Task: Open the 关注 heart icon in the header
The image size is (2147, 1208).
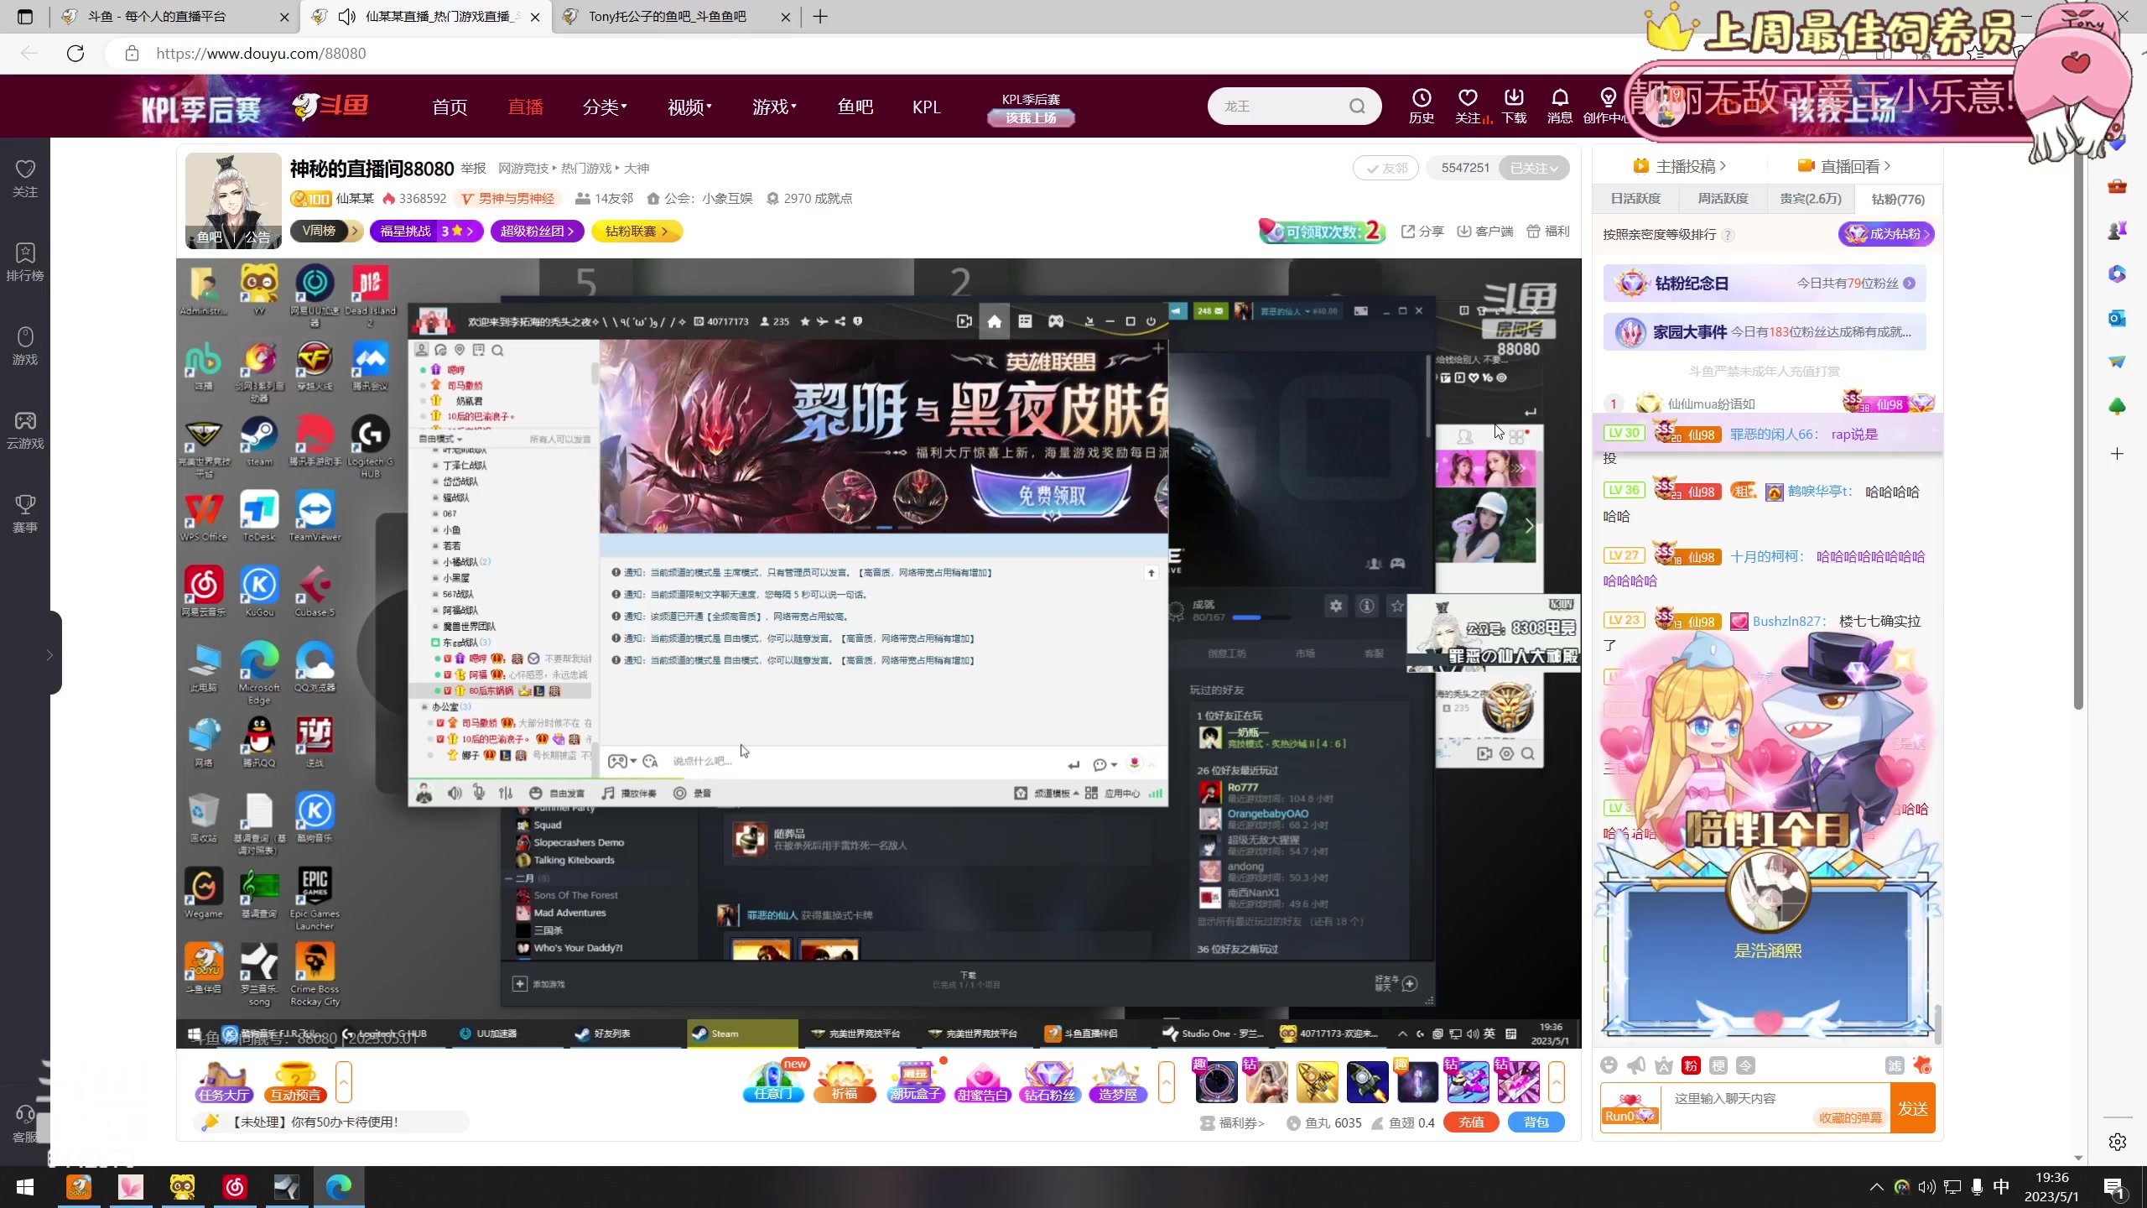Action: 1468,106
